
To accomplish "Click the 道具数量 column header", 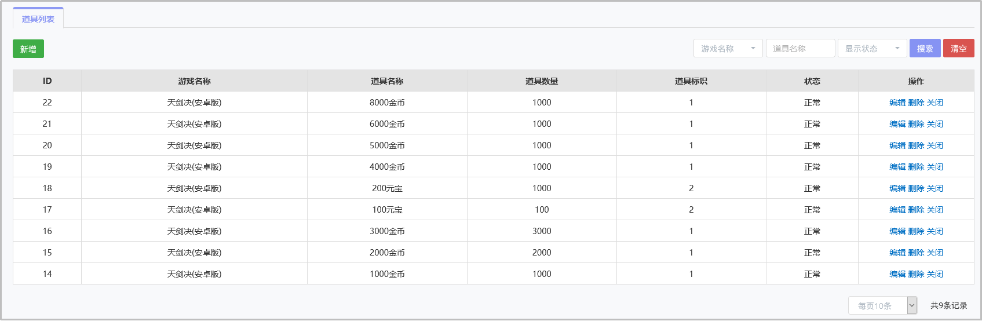I will (x=542, y=81).
